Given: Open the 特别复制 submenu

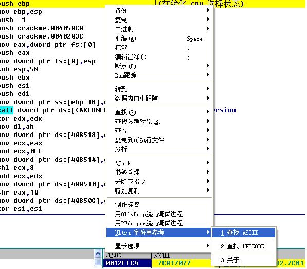Looking at the screenshot, I should pyautogui.click(x=159, y=190).
